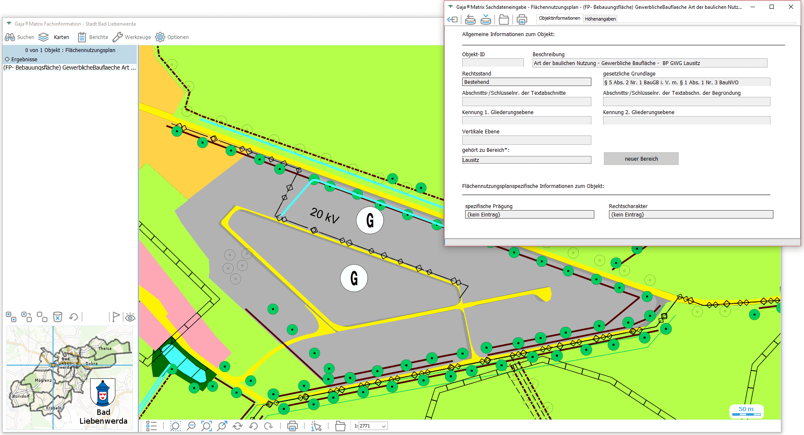Click the flag icon above overview map
Screen dimensions: 804x435
(116, 317)
